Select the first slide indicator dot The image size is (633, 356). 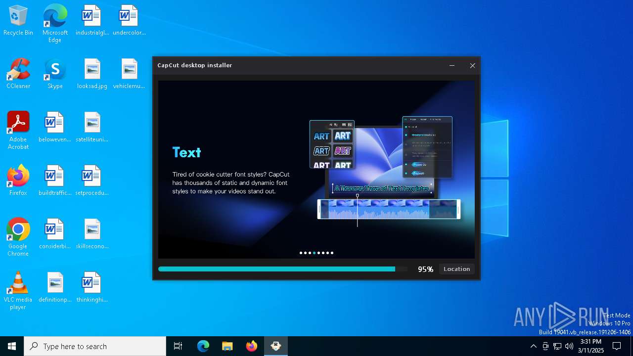301,253
